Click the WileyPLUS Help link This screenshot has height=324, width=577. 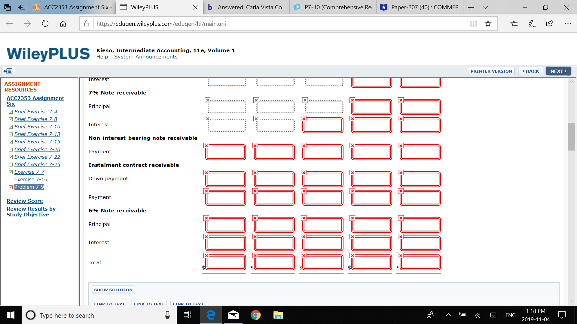point(102,56)
